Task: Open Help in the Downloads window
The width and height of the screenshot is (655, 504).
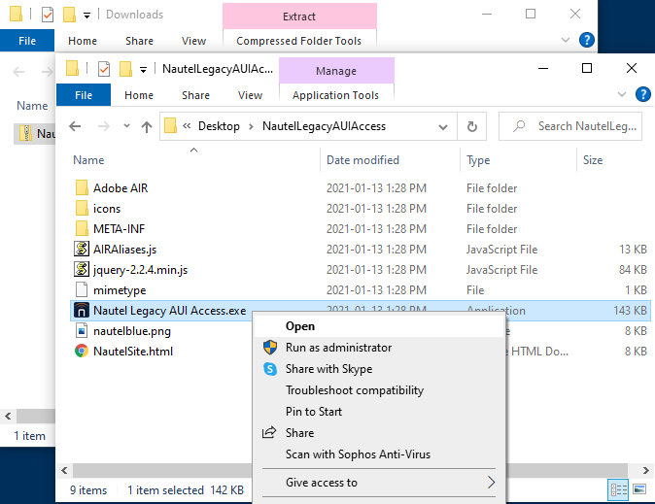Action: 587,40
